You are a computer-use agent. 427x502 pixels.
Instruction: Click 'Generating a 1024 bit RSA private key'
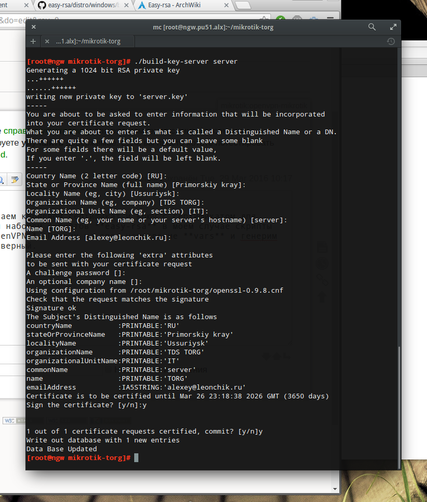(103, 70)
